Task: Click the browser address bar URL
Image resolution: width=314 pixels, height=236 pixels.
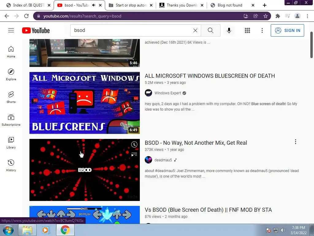Action: tap(82, 16)
